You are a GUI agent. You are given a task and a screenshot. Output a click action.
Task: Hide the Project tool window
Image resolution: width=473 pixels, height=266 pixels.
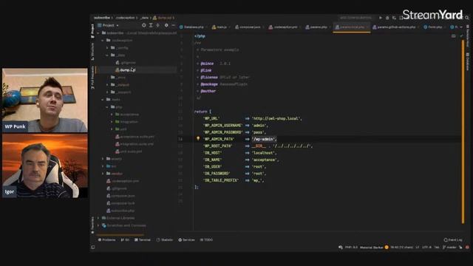pyautogui.click(x=174, y=25)
